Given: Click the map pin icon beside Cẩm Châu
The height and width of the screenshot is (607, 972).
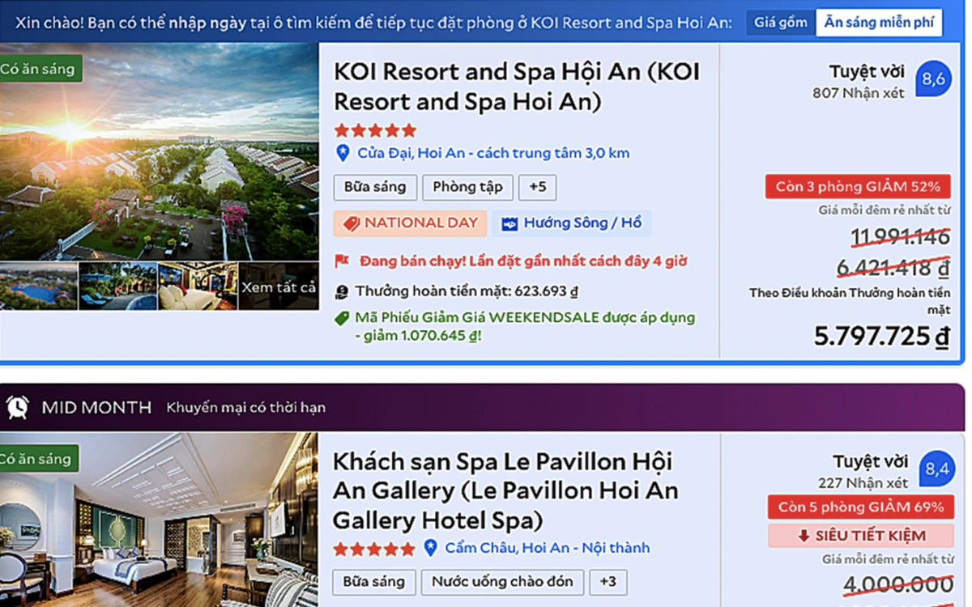Looking at the screenshot, I should (431, 548).
